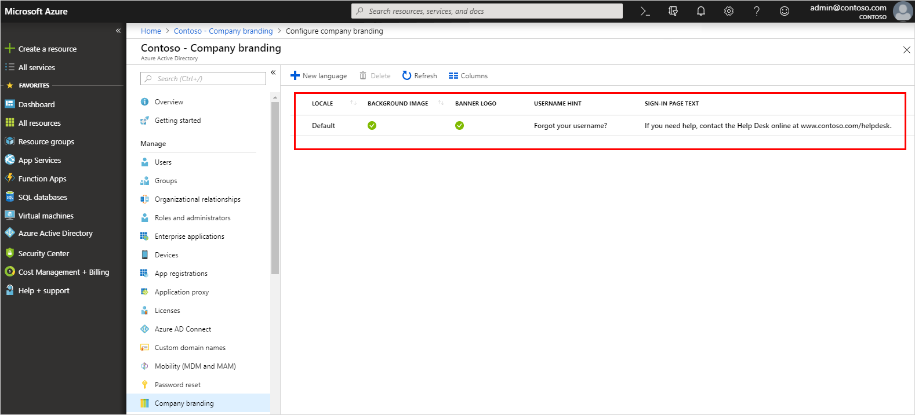
Task: Open the portal settings gear
Action: pos(728,11)
